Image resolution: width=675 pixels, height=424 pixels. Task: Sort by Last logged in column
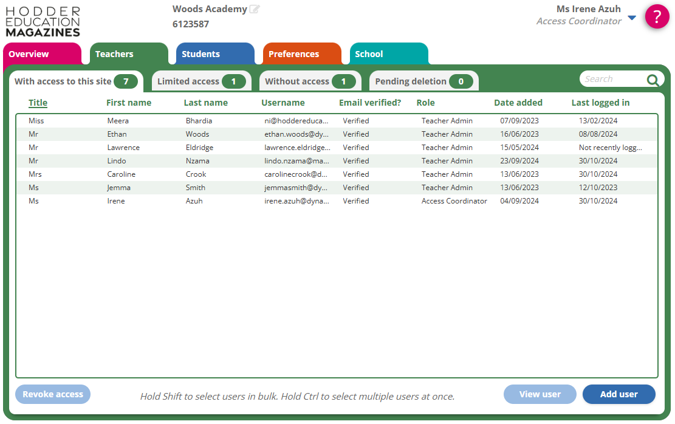[600, 103]
